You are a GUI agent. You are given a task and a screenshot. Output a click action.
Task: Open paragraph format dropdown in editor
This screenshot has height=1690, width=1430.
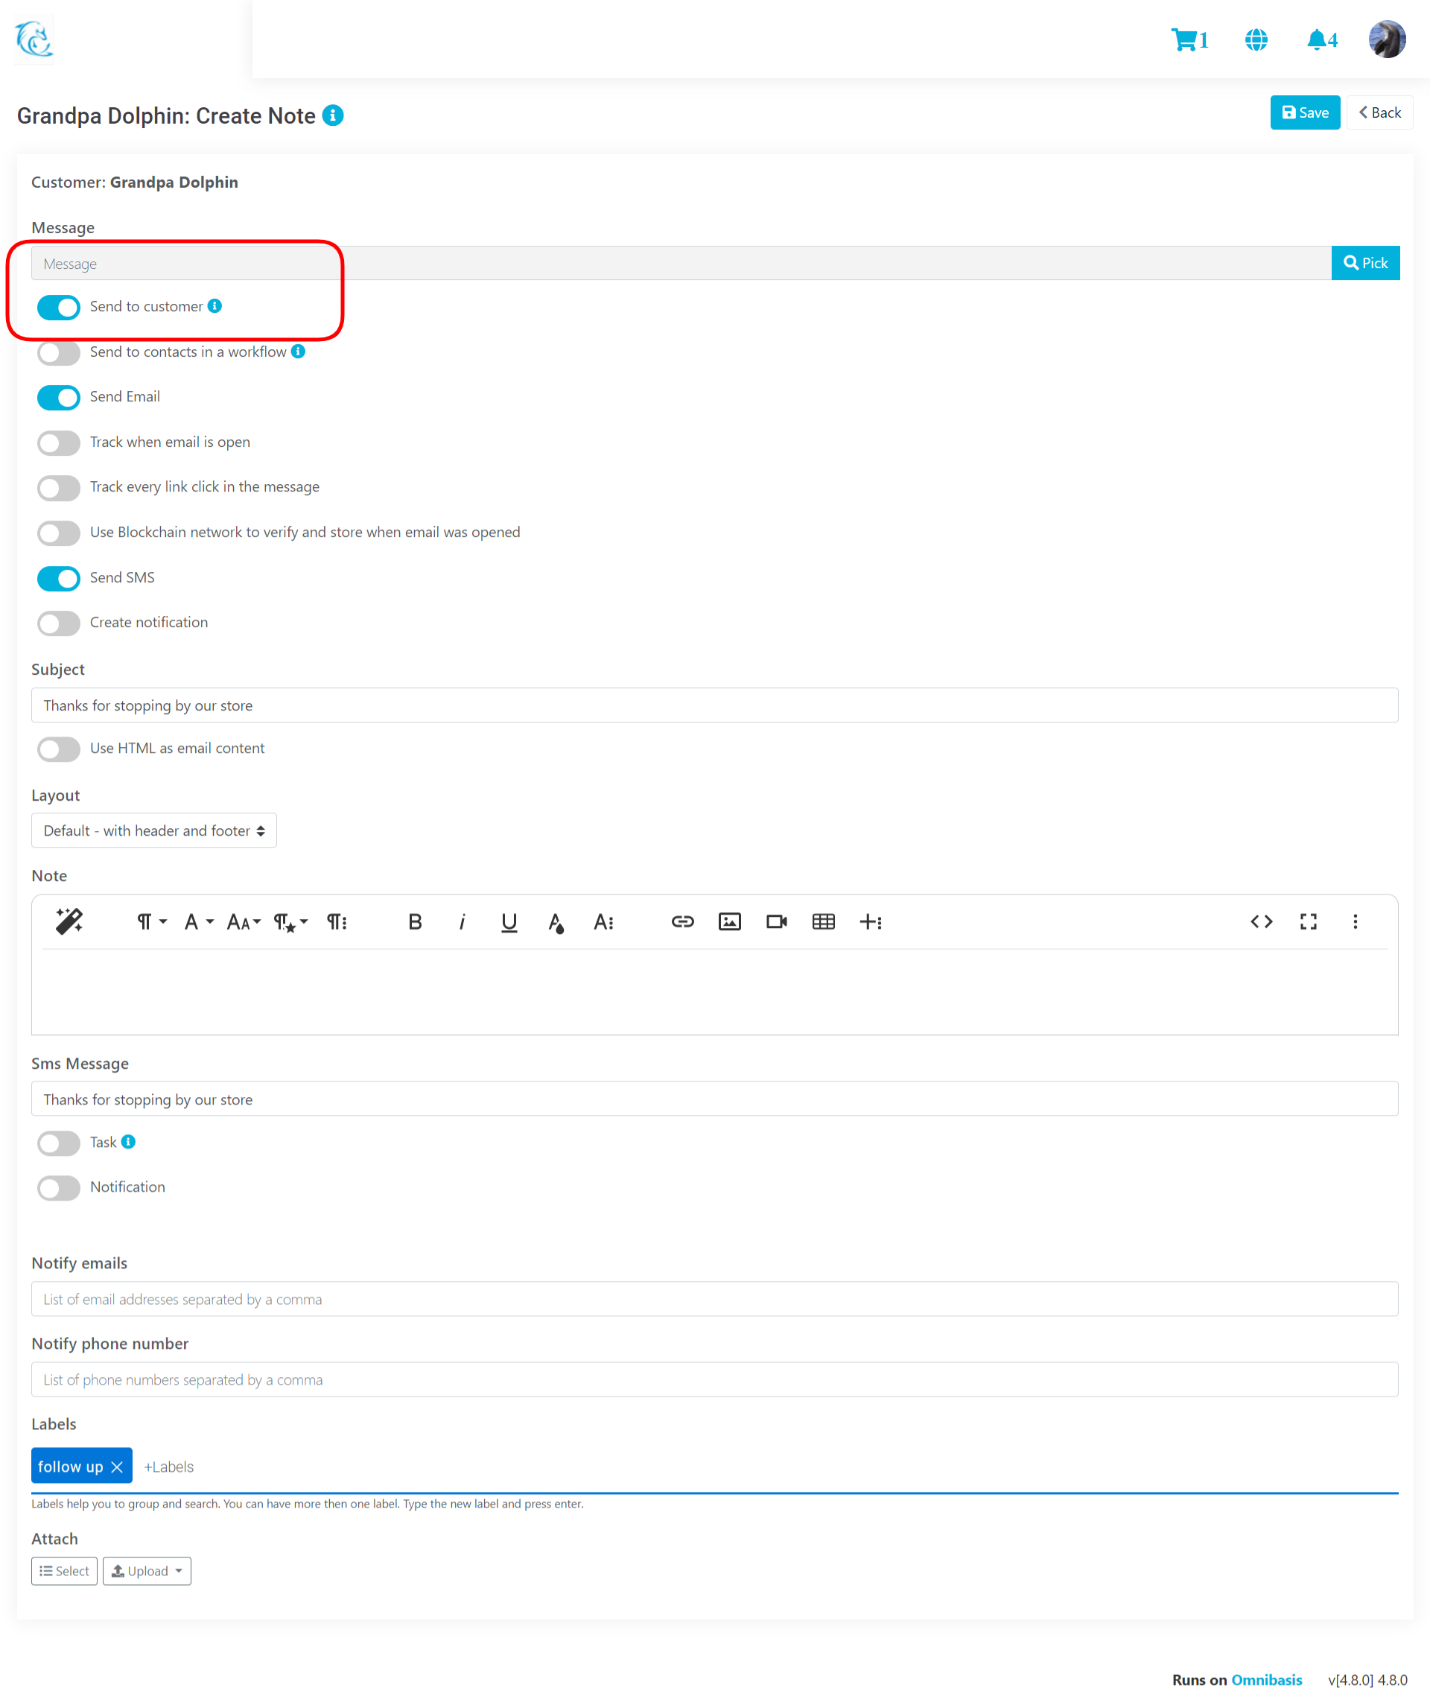click(x=150, y=921)
